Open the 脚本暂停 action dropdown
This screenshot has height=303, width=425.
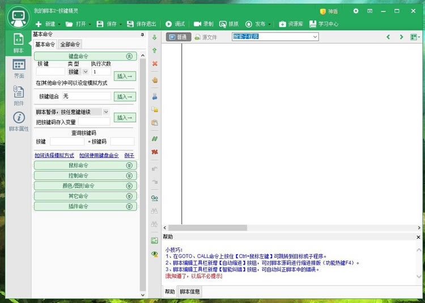coord(105,112)
